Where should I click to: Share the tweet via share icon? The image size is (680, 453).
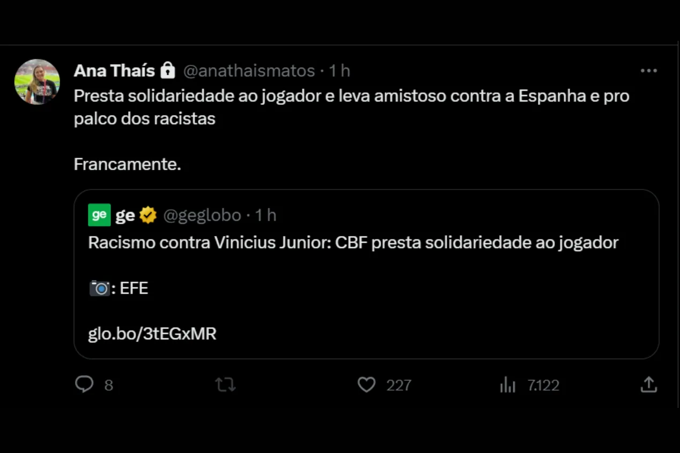click(648, 384)
